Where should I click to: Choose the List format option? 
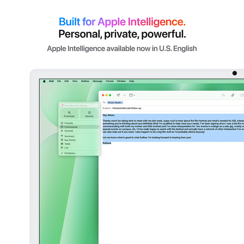click(66, 148)
